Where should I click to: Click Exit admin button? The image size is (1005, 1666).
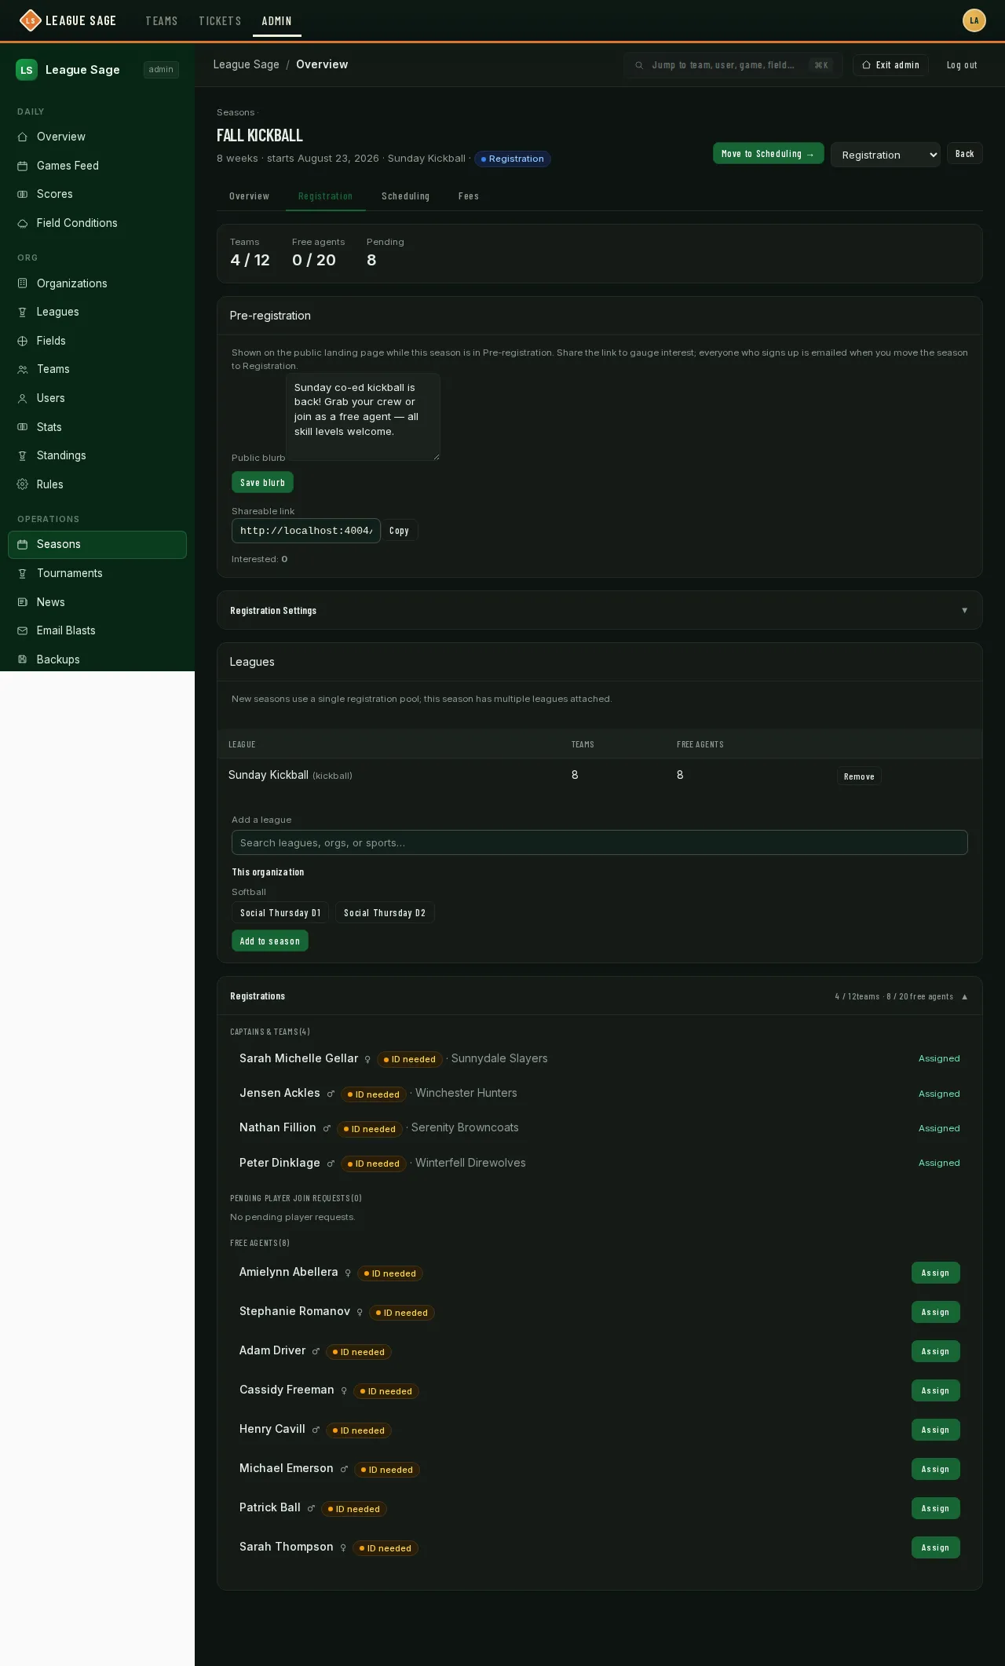[x=890, y=65]
